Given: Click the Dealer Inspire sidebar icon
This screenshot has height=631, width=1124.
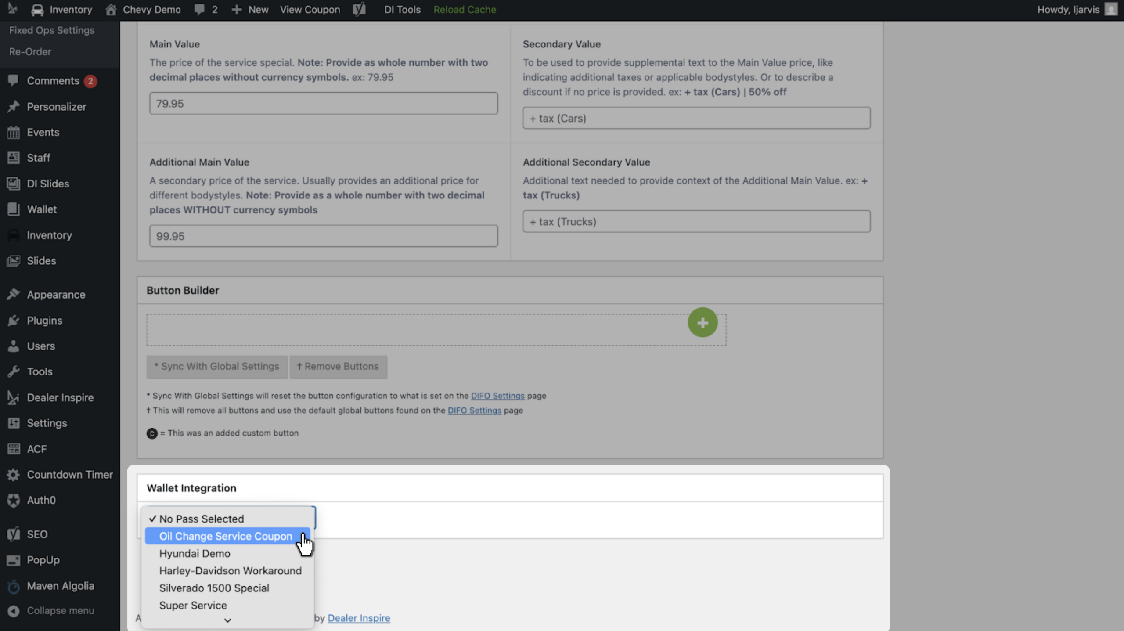Looking at the screenshot, I should [x=13, y=397].
